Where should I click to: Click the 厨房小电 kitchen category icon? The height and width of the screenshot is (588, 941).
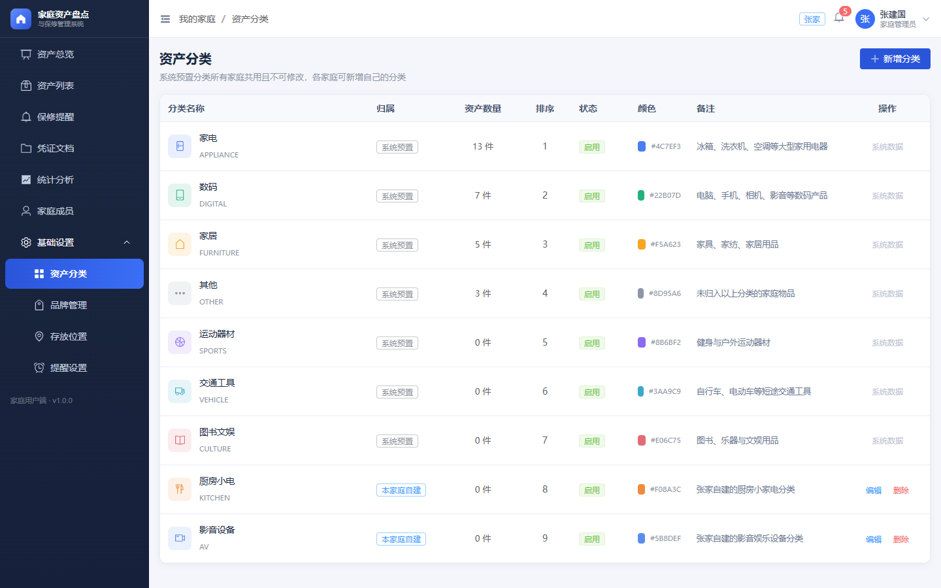(x=180, y=489)
